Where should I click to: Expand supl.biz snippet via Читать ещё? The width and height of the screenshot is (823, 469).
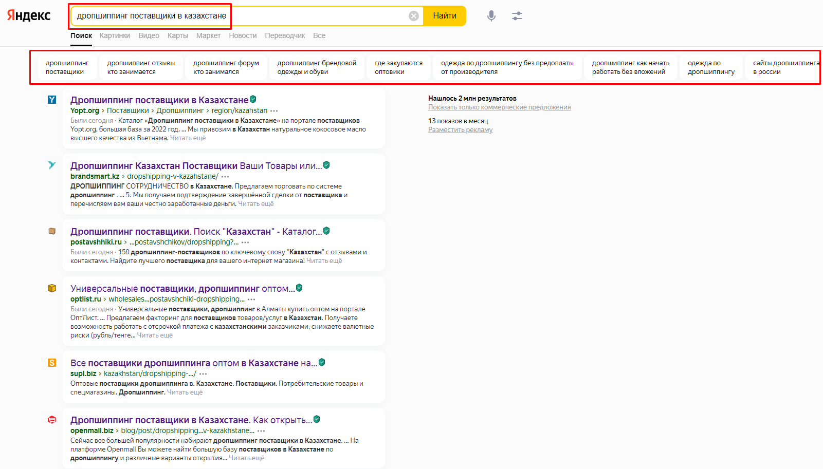click(x=185, y=392)
